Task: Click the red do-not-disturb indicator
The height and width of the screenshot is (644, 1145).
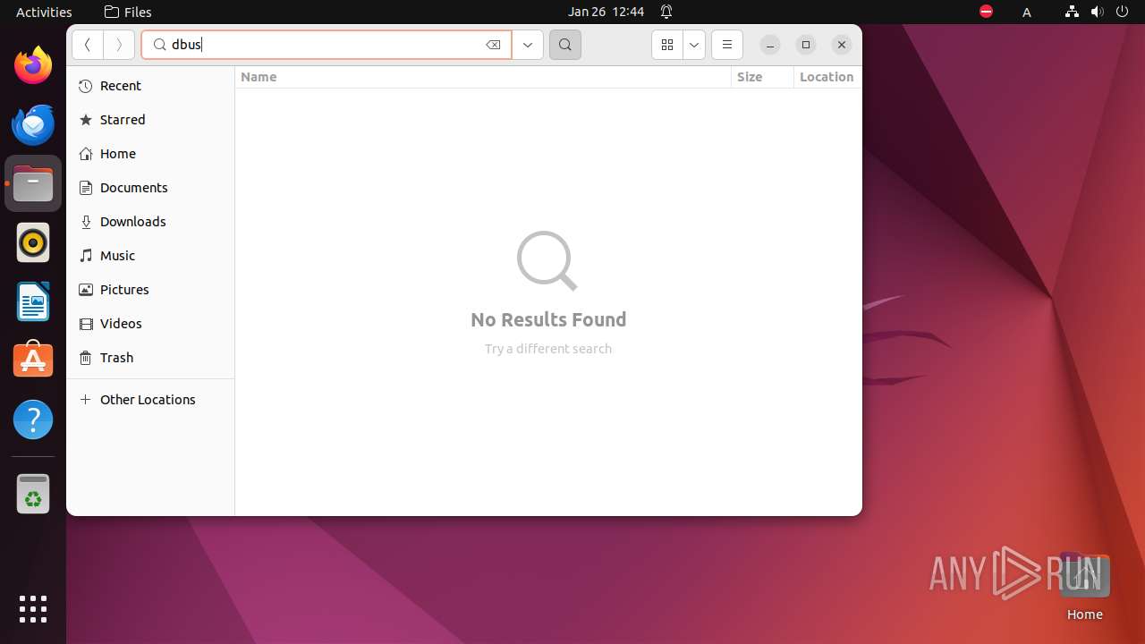Action: 986,12
